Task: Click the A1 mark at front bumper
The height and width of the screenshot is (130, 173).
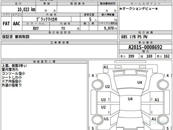Action: click(106, 67)
